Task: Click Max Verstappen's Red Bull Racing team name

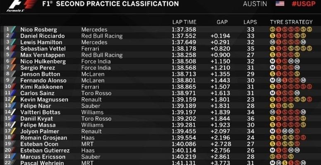Action: (x=102, y=55)
